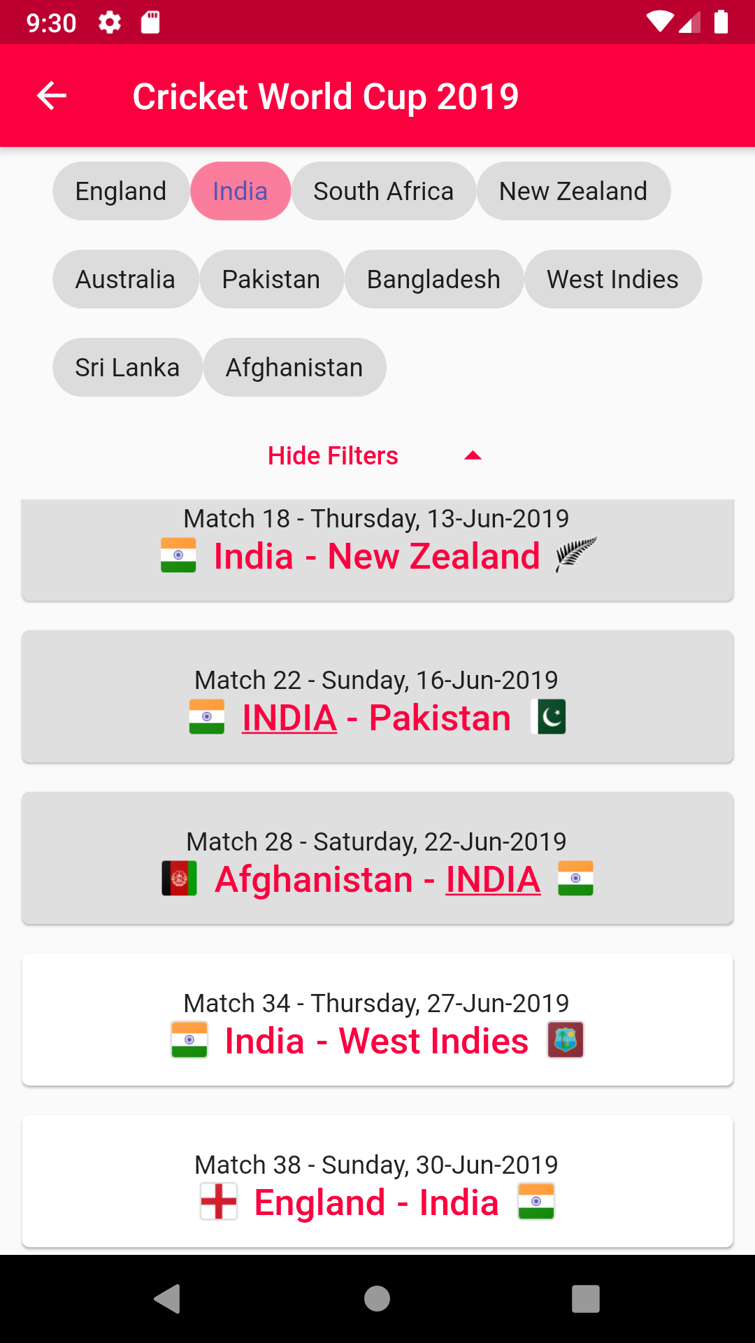This screenshot has height=1343, width=755.
Task: Deselect the India filter chip
Action: pyautogui.click(x=240, y=191)
